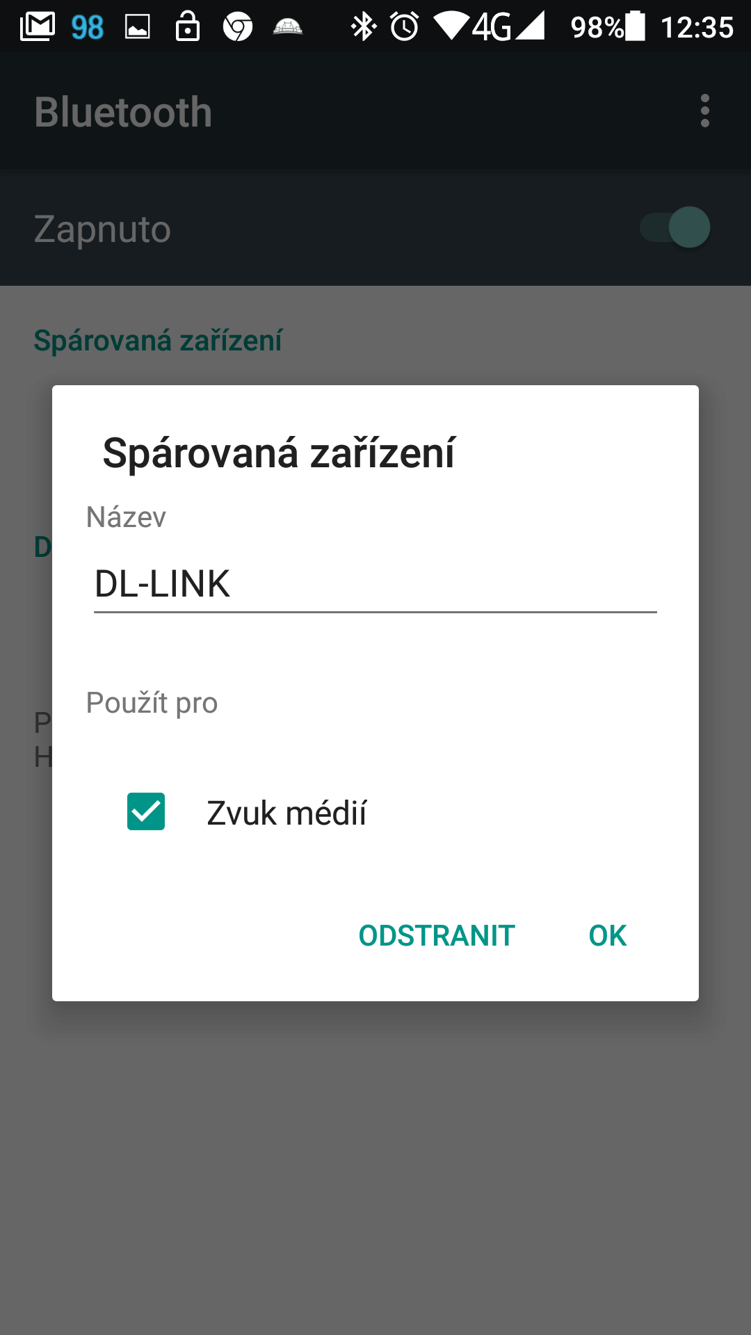Tap the Bluetooth title header
The width and height of the screenshot is (751, 1335).
point(123,112)
